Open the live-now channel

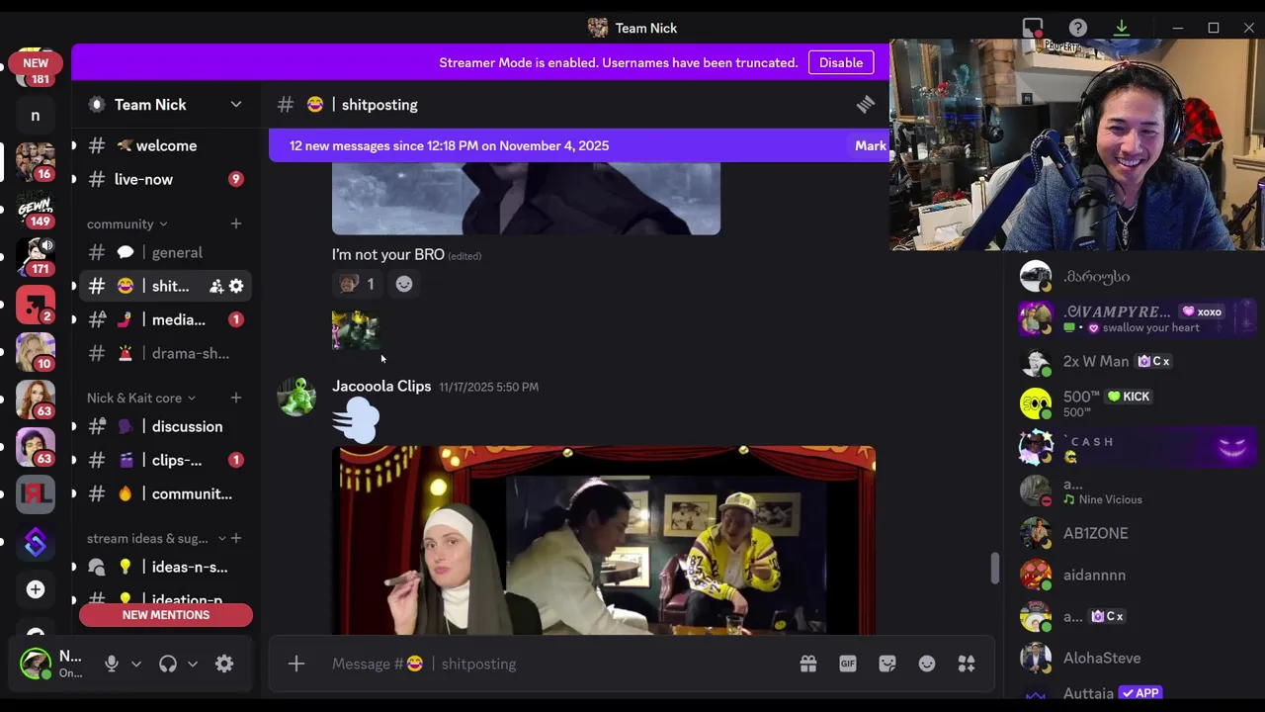pyautogui.click(x=165, y=179)
